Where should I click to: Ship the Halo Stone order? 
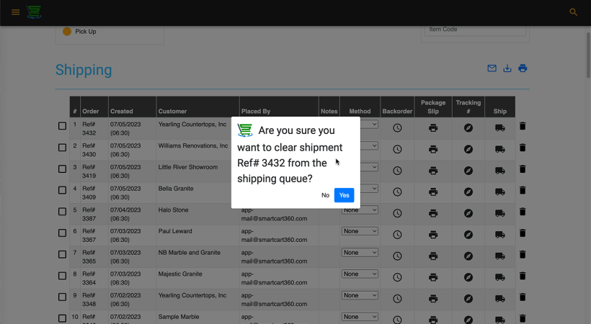click(499, 213)
